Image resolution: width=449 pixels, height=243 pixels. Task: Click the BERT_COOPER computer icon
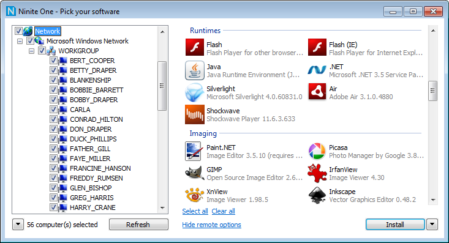[x=62, y=61]
